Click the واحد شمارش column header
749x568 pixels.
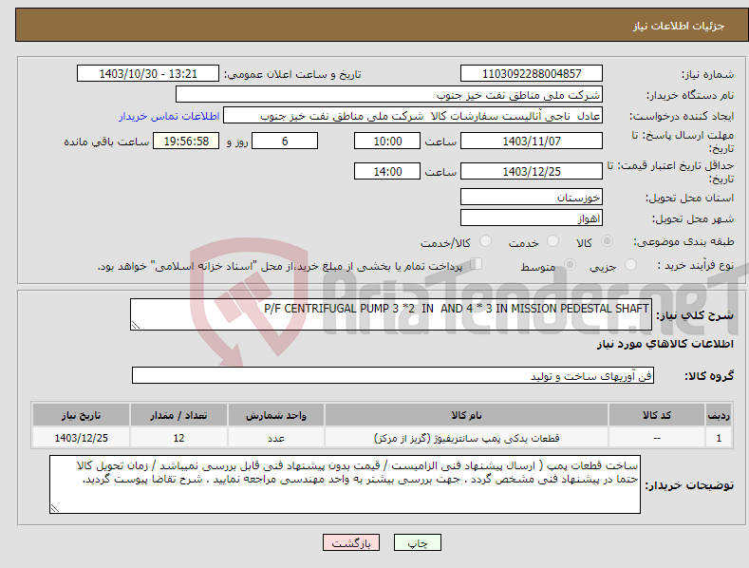(276, 415)
